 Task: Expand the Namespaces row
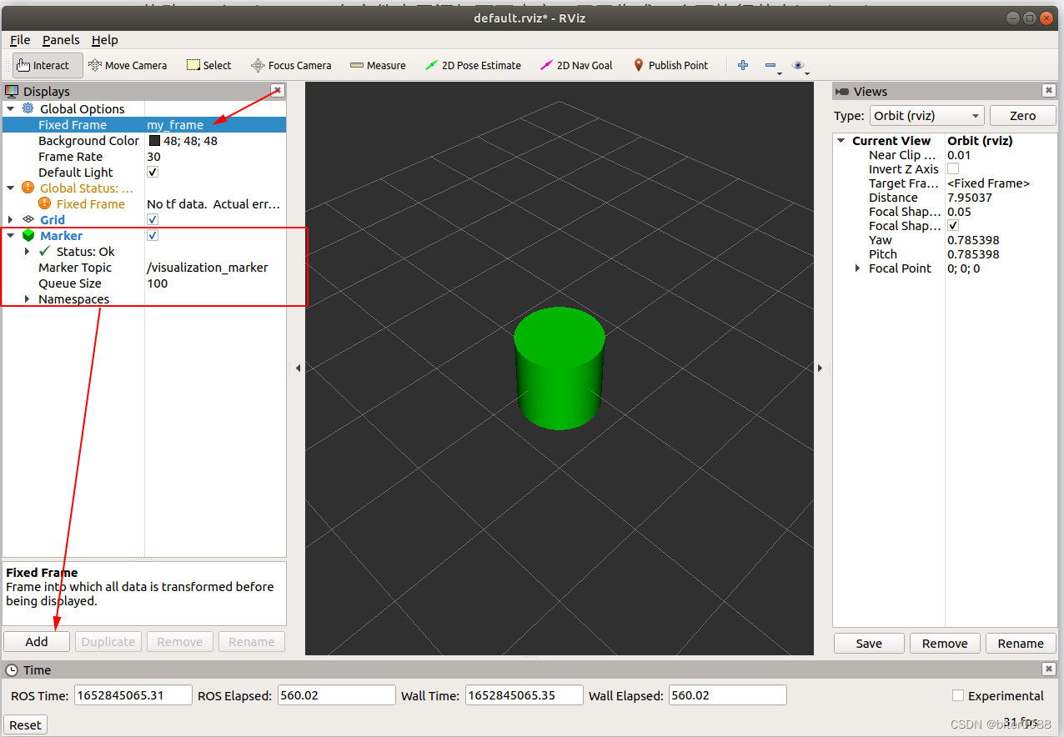[28, 298]
